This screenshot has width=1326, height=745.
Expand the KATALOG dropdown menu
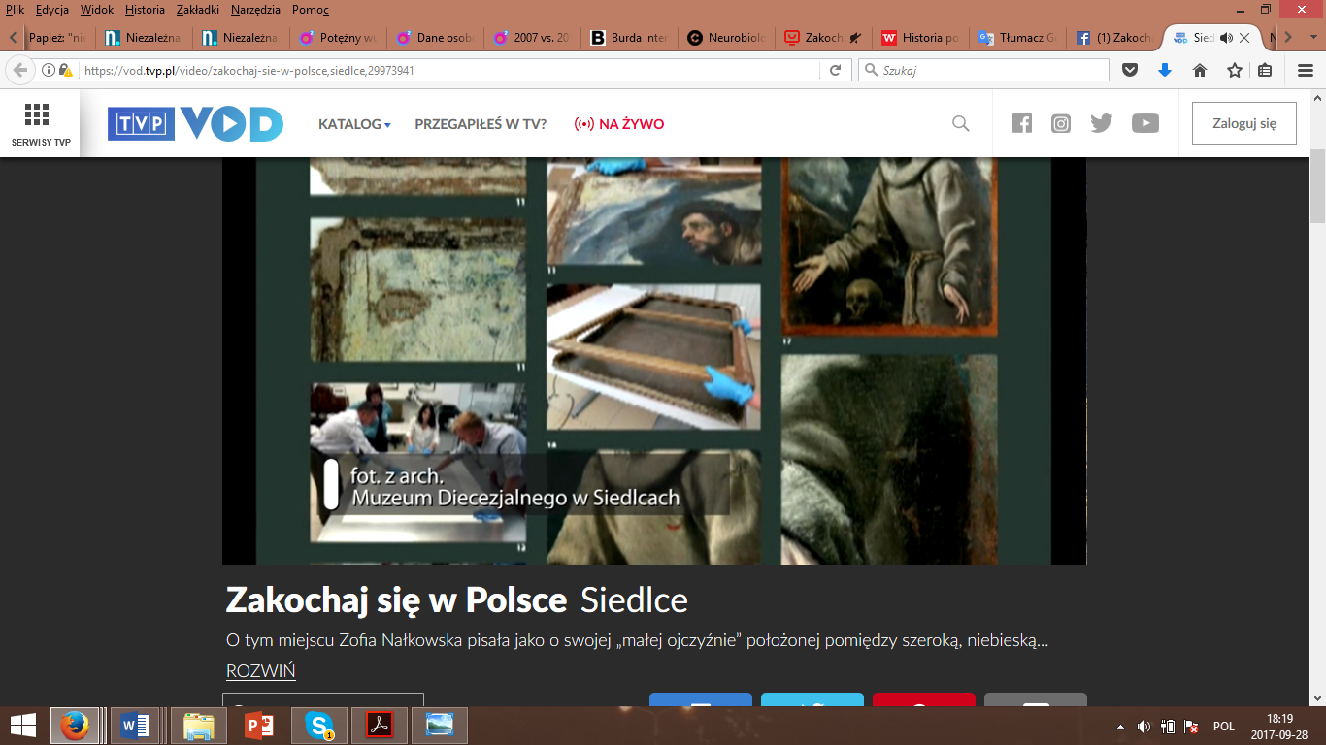(x=354, y=124)
